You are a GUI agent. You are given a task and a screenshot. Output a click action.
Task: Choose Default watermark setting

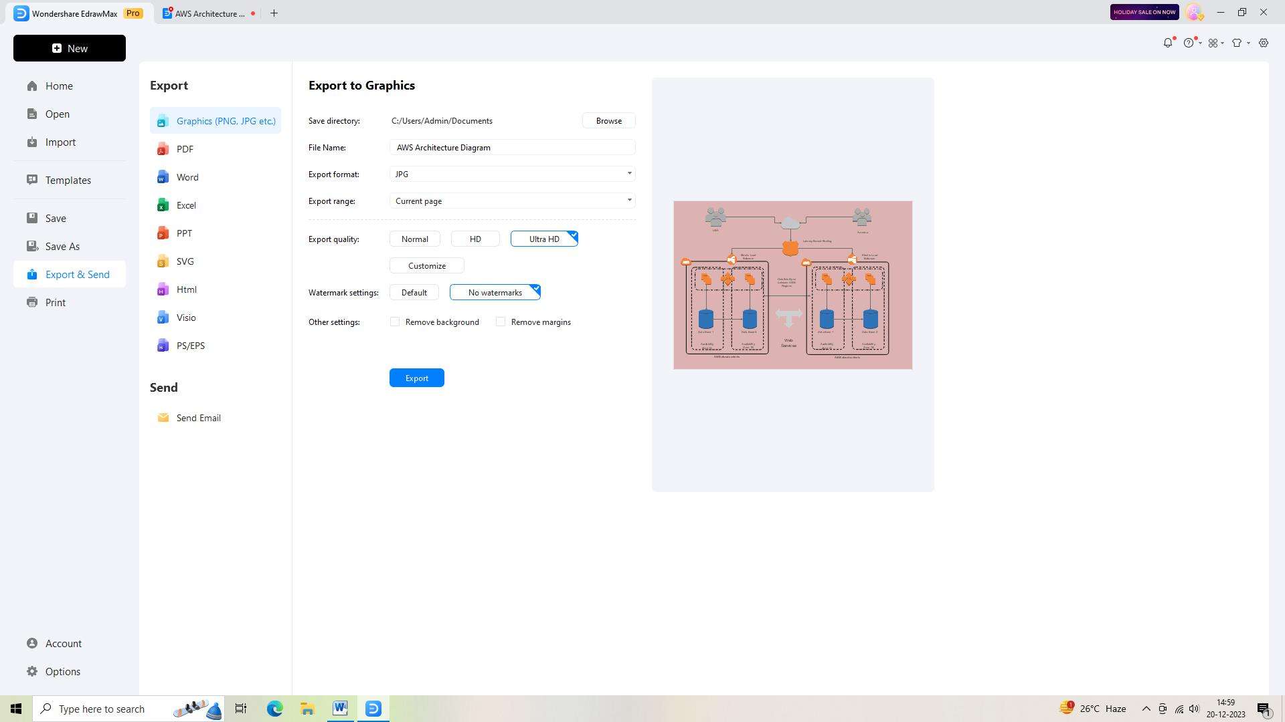pyautogui.click(x=414, y=292)
